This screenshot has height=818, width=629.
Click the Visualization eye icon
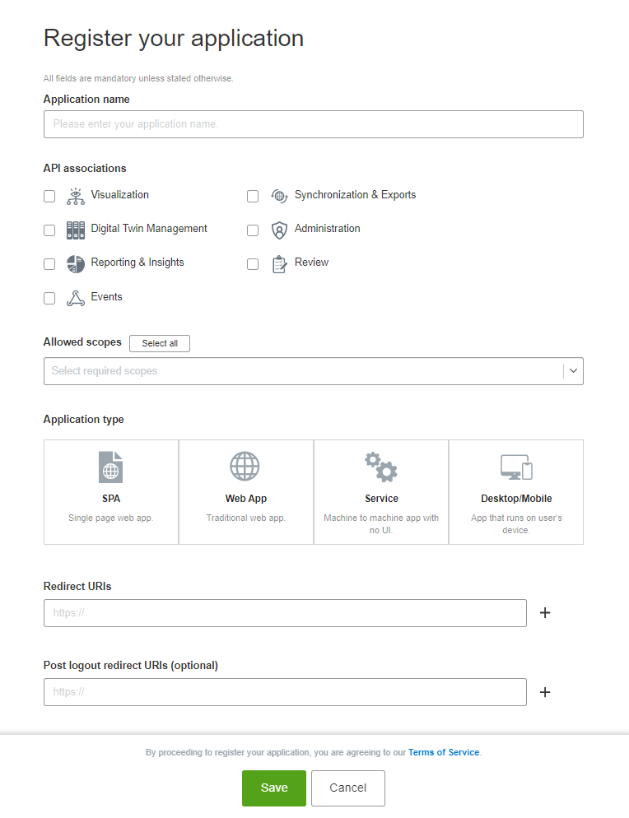point(76,196)
